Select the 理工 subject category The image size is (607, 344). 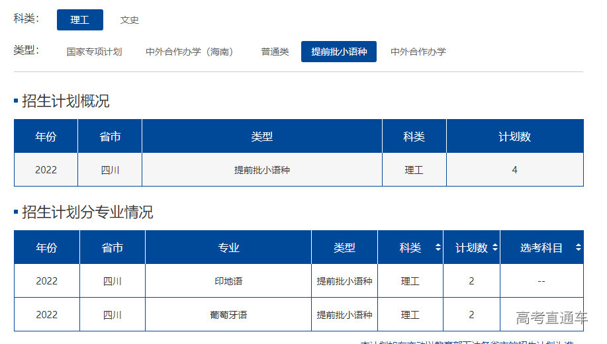(x=79, y=20)
